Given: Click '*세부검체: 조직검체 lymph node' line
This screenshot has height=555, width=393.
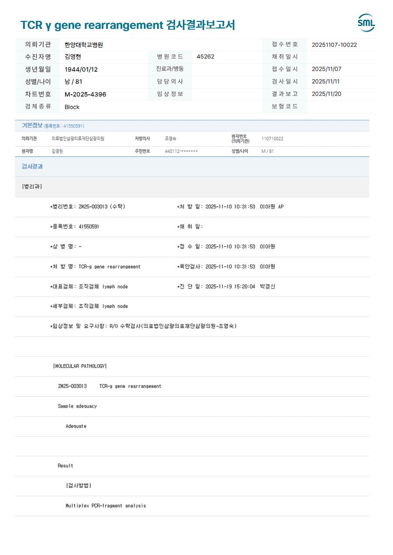Looking at the screenshot, I should pos(89,306).
